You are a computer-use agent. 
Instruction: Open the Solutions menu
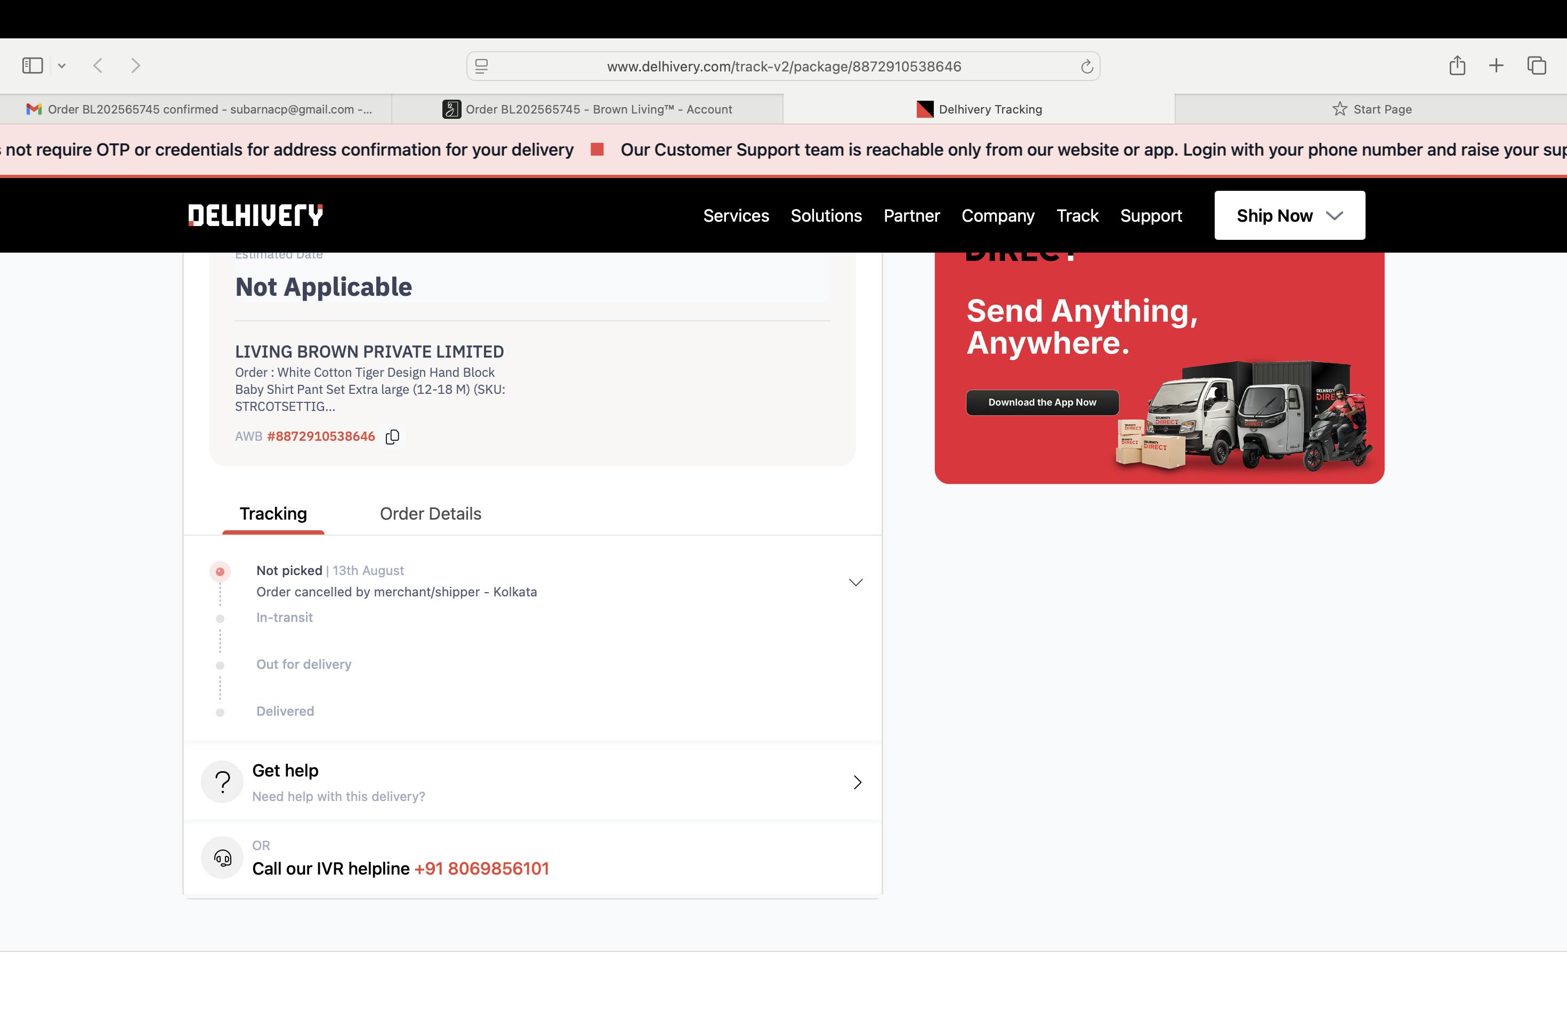click(826, 216)
